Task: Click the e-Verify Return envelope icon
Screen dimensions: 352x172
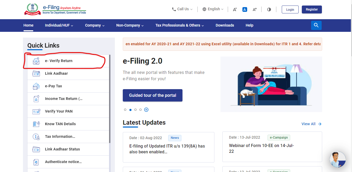Action: pyautogui.click(x=36, y=61)
